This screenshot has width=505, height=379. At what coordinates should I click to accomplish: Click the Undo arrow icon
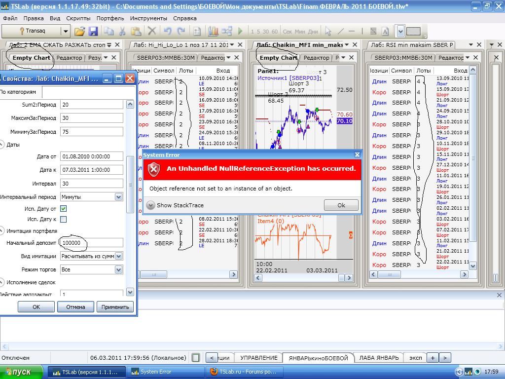coord(167,31)
